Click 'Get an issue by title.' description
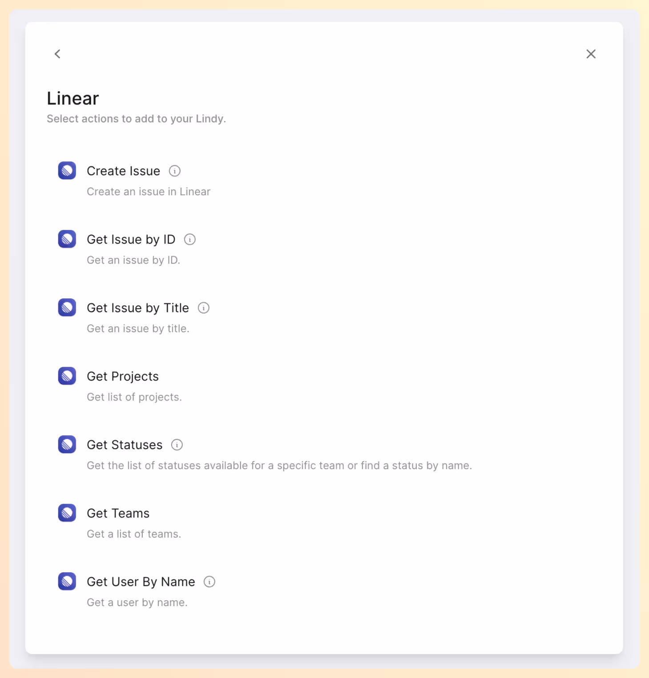The image size is (649, 678). tap(138, 329)
